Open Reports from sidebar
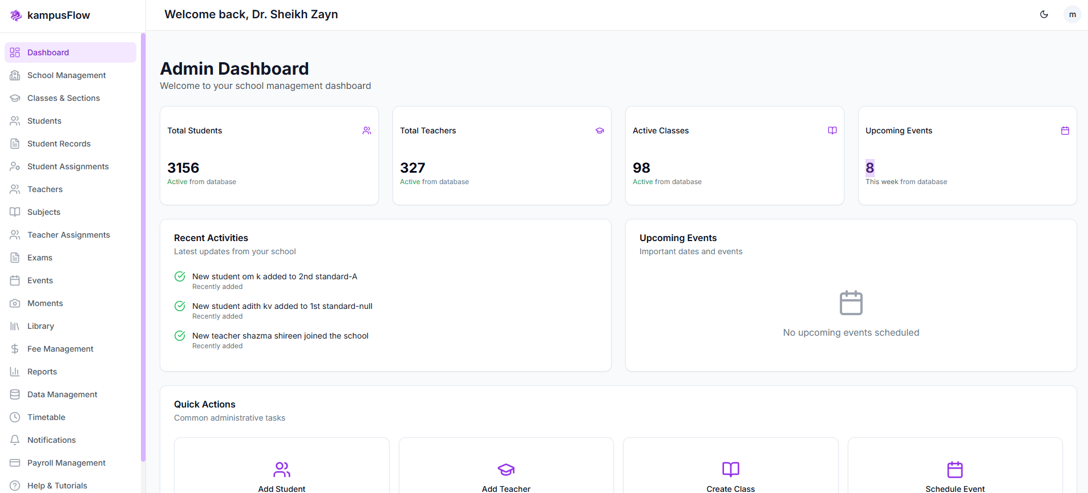The width and height of the screenshot is (1088, 493). point(70,372)
